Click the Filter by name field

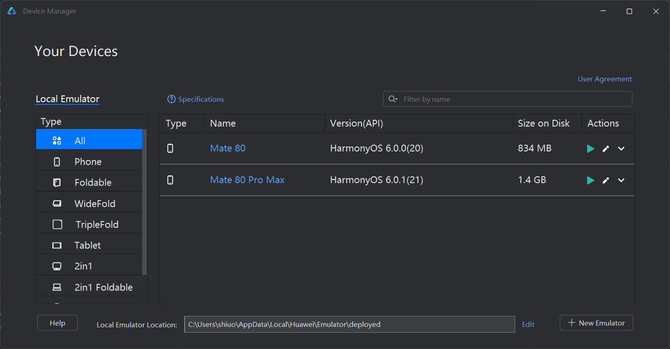(508, 99)
